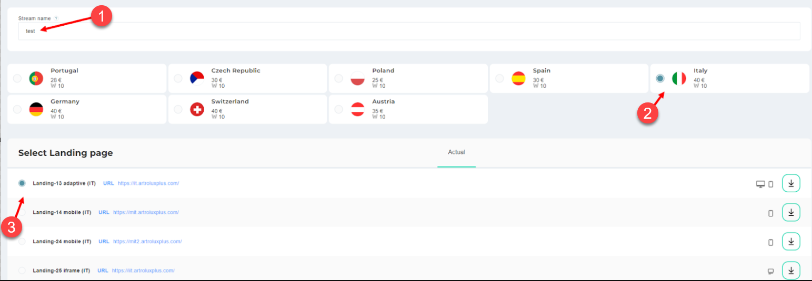
Task: Pick the Landing-25 iframe radio option
Action: (22, 270)
